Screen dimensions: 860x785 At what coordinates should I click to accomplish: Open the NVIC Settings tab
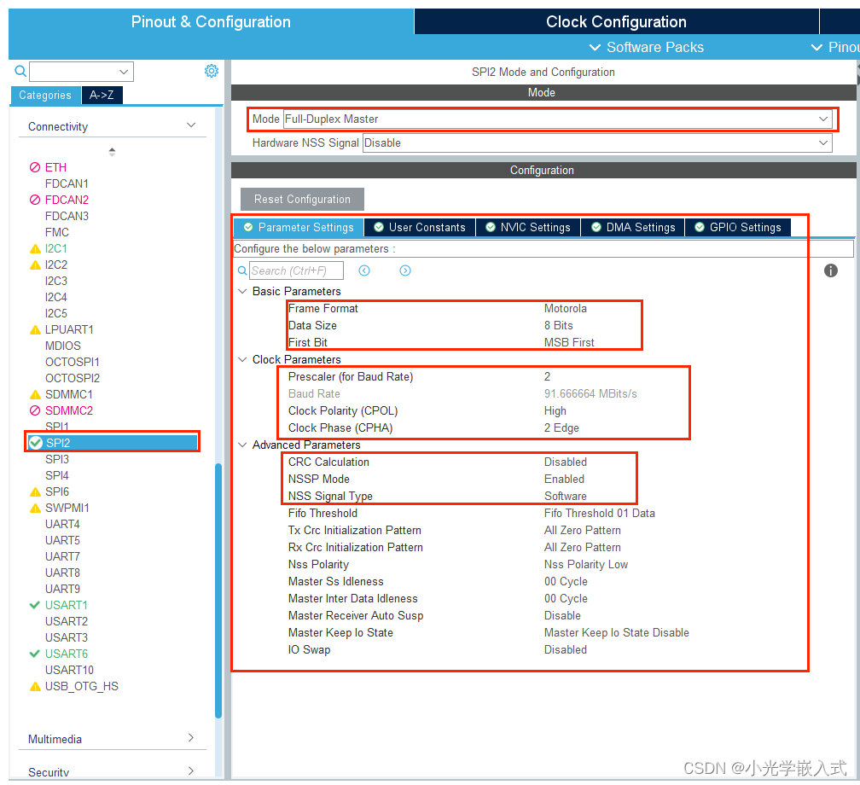pyautogui.click(x=528, y=227)
